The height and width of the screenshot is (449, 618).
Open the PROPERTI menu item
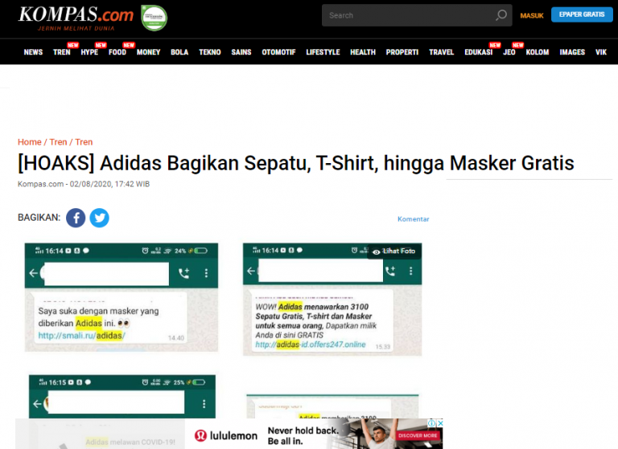[x=402, y=52]
